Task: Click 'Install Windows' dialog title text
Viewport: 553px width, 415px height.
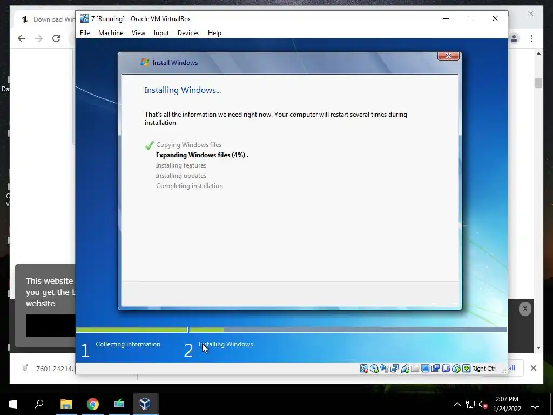Action: [x=175, y=63]
